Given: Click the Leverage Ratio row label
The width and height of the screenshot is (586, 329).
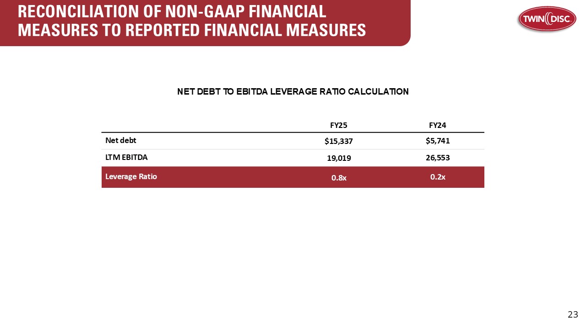Looking at the screenshot, I should click(x=131, y=176).
